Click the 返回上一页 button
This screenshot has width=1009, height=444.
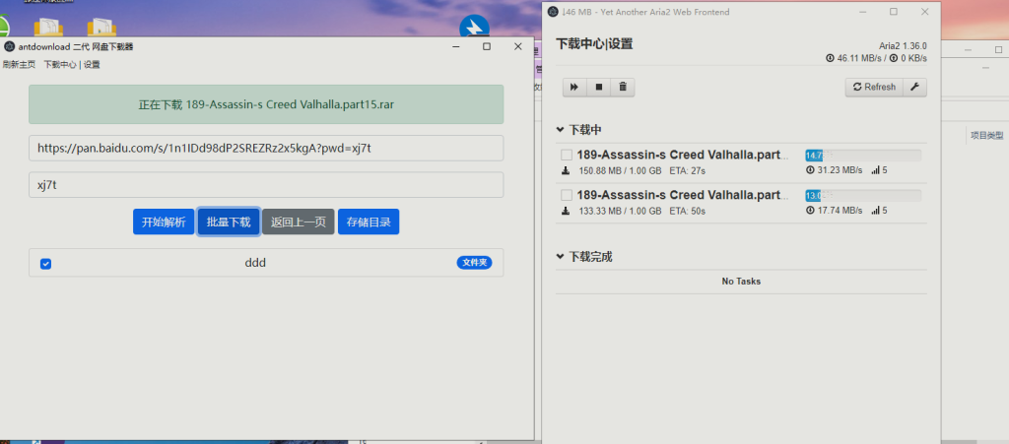298,222
